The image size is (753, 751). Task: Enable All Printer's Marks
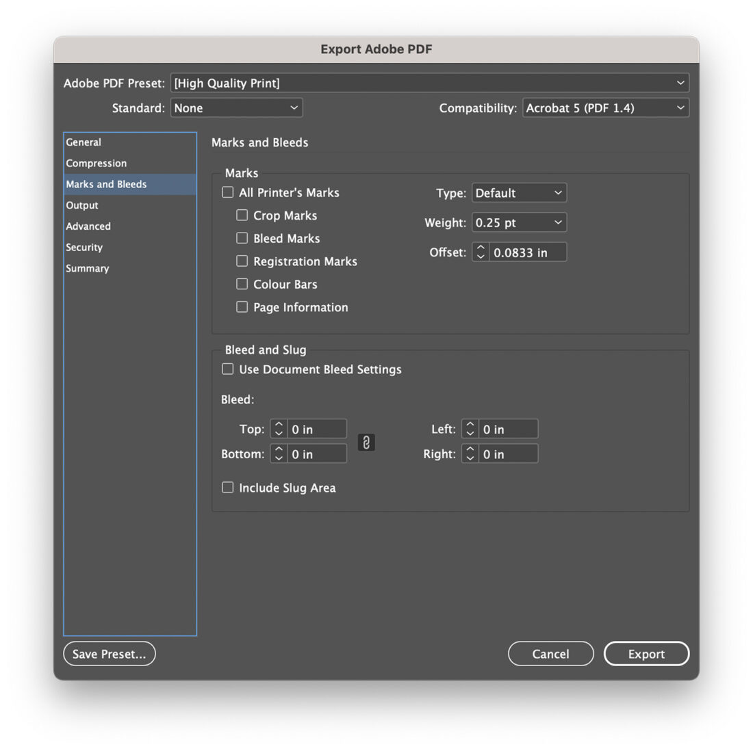tap(227, 192)
